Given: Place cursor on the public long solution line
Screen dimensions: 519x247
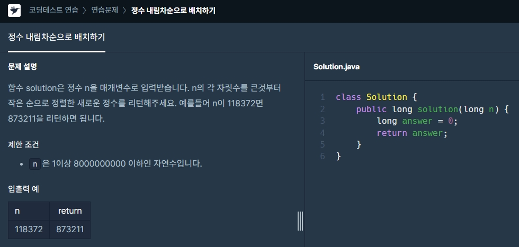Looking at the screenshot, I should tap(432, 109).
